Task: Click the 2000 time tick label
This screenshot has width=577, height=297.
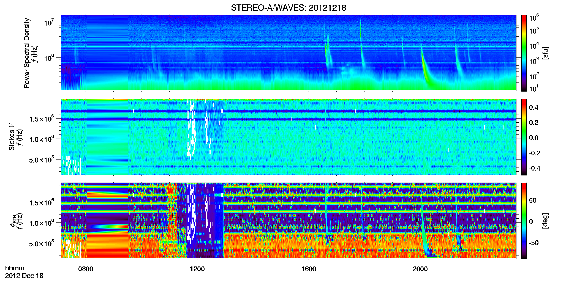Action: click(420, 269)
